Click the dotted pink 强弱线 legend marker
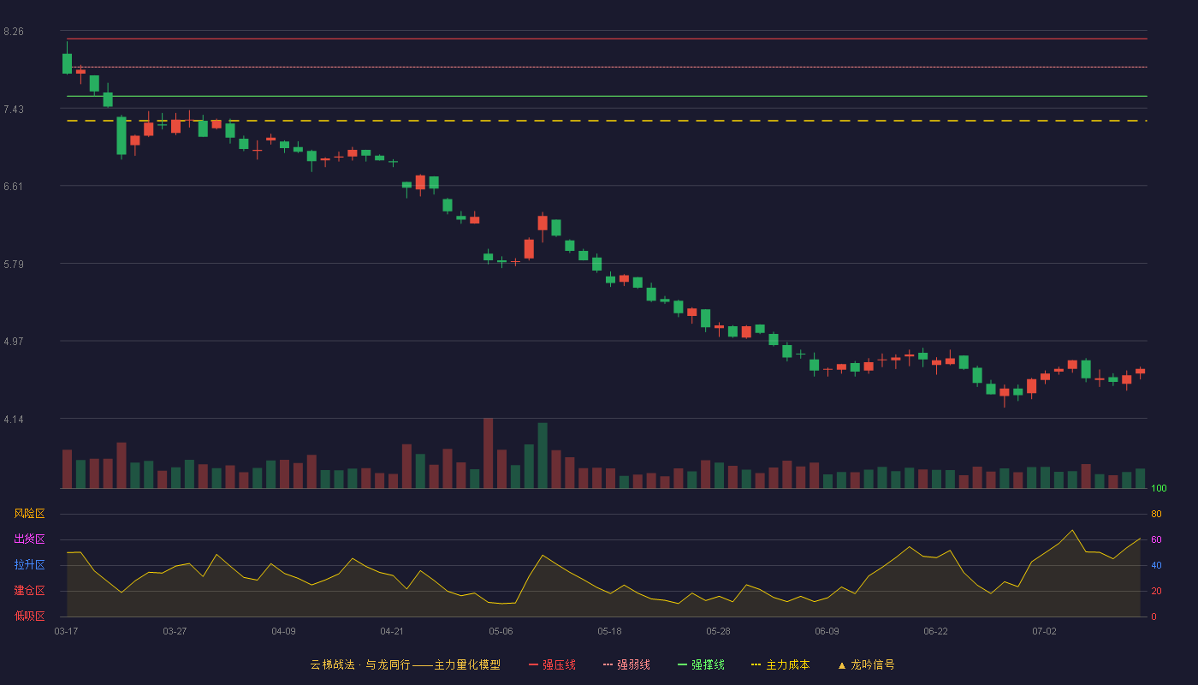The height and width of the screenshot is (685, 1198). [x=608, y=664]
